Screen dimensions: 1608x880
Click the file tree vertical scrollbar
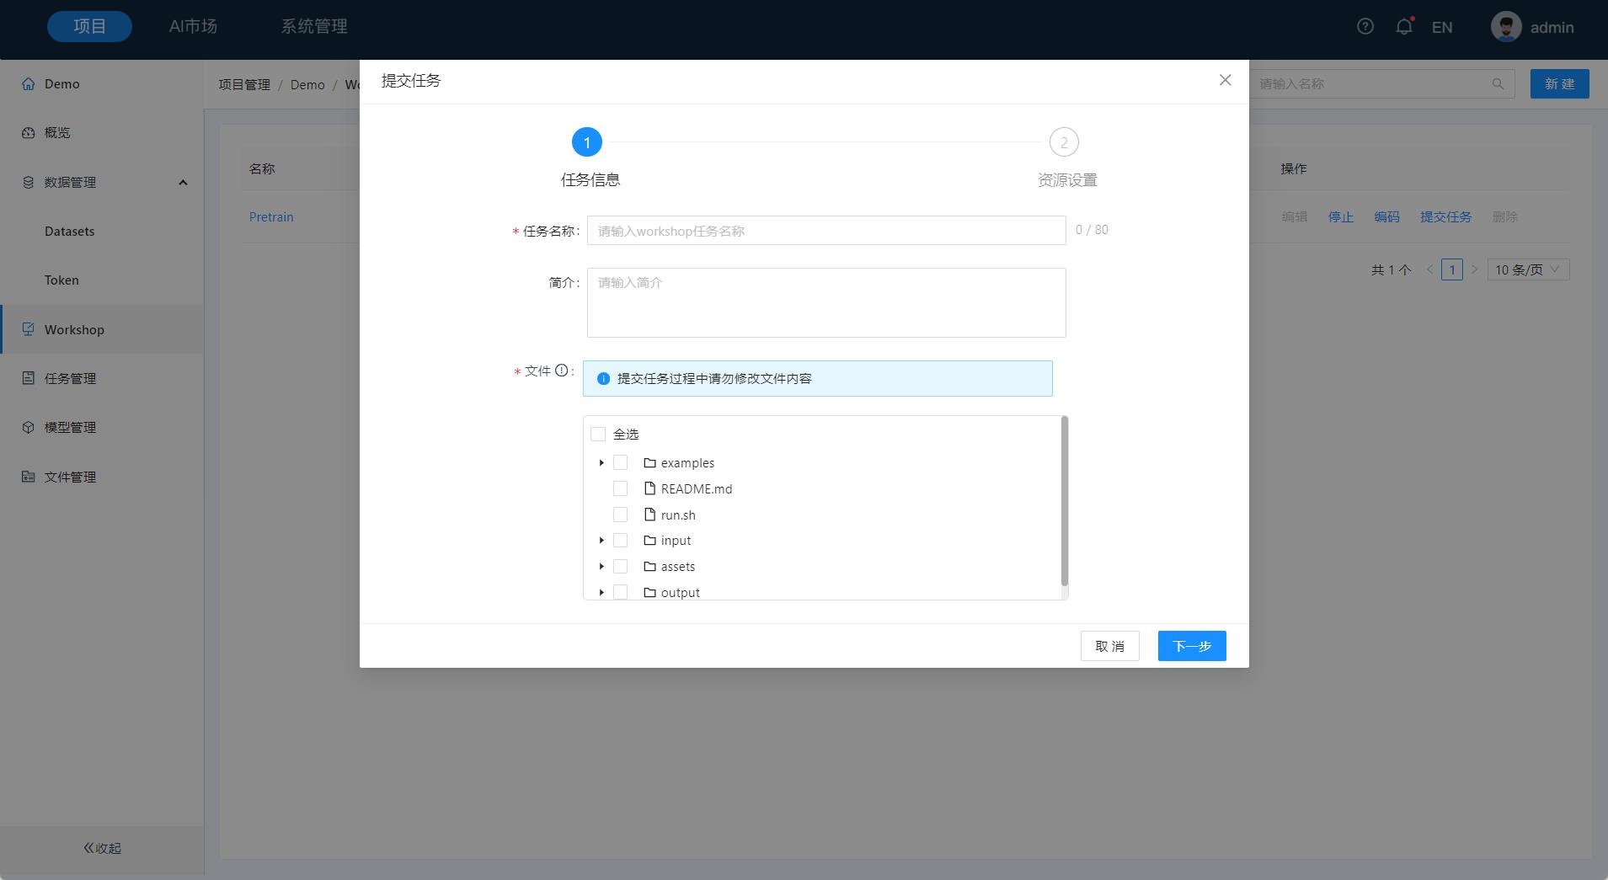pyautogui.click(x=1064, y=501)
